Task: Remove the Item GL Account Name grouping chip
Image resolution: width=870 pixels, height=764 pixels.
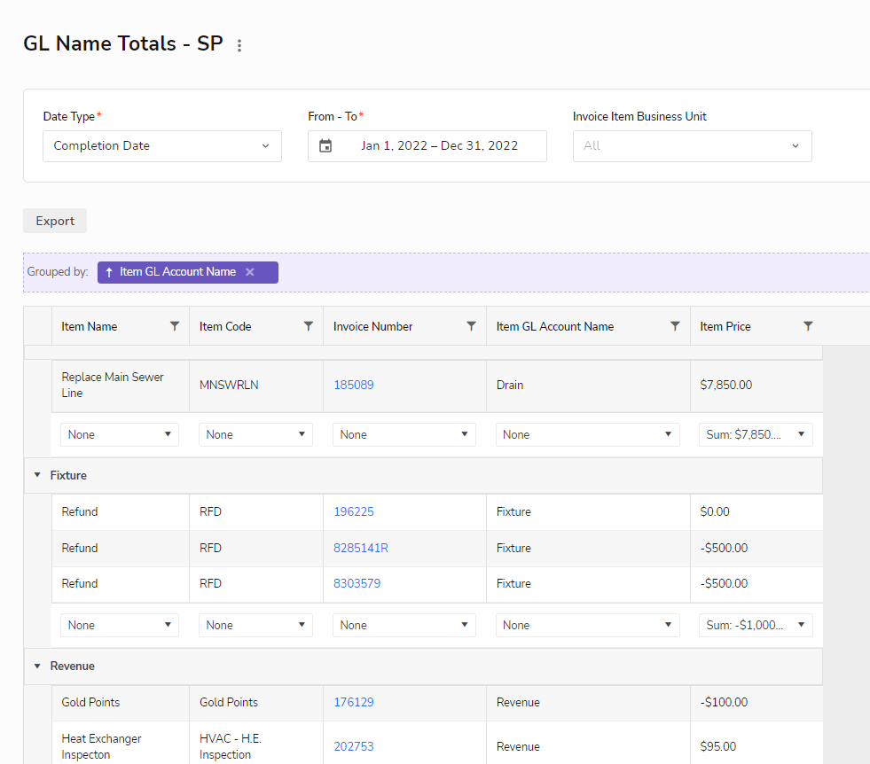Action: click(250, 272)
